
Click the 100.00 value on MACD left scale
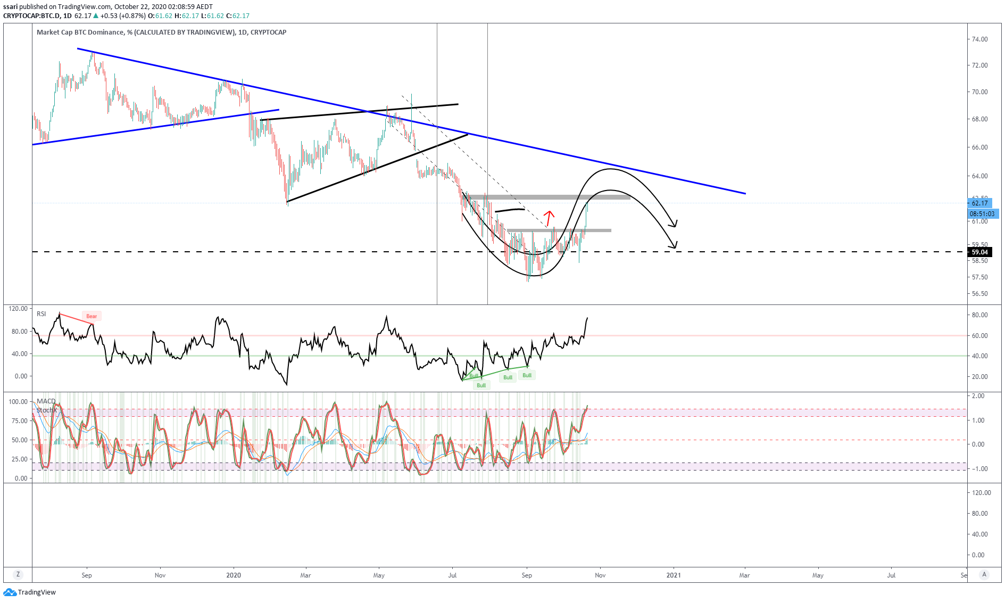click(x=18, y=401)
